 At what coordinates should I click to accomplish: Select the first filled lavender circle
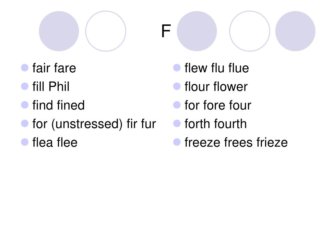coord(59,31)
